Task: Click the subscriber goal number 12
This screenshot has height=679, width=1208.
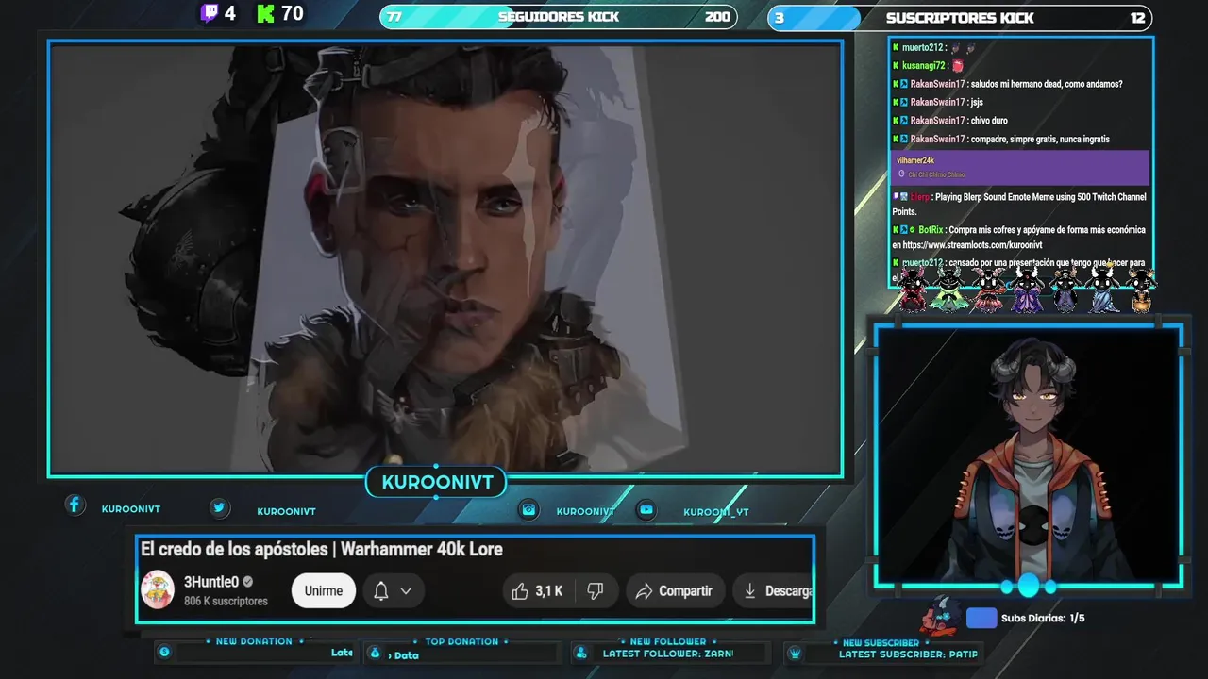Action: click(1137, 17)
